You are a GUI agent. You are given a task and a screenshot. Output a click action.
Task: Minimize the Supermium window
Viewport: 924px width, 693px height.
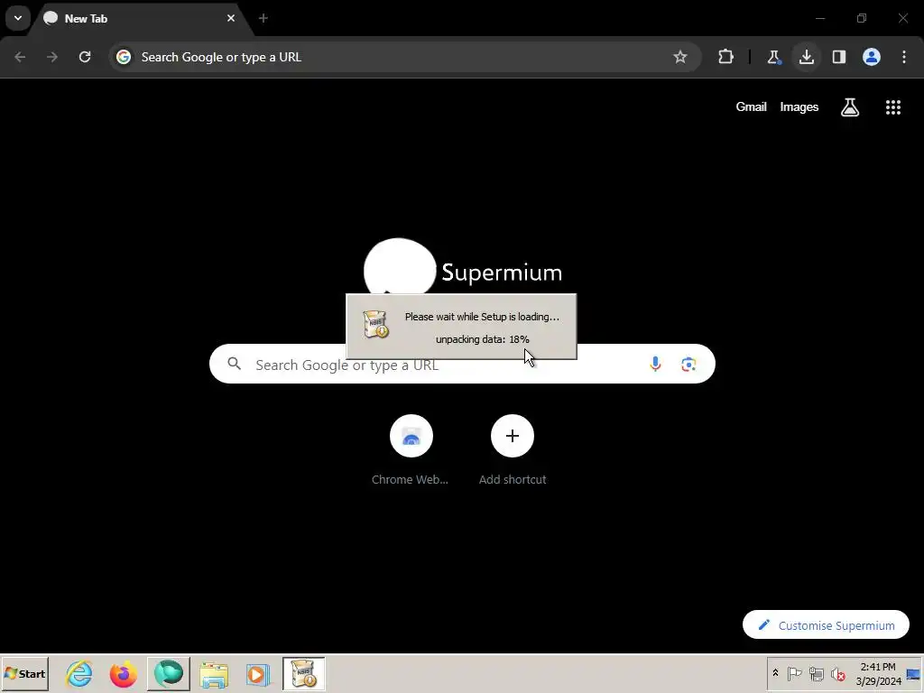coord(820,18)
